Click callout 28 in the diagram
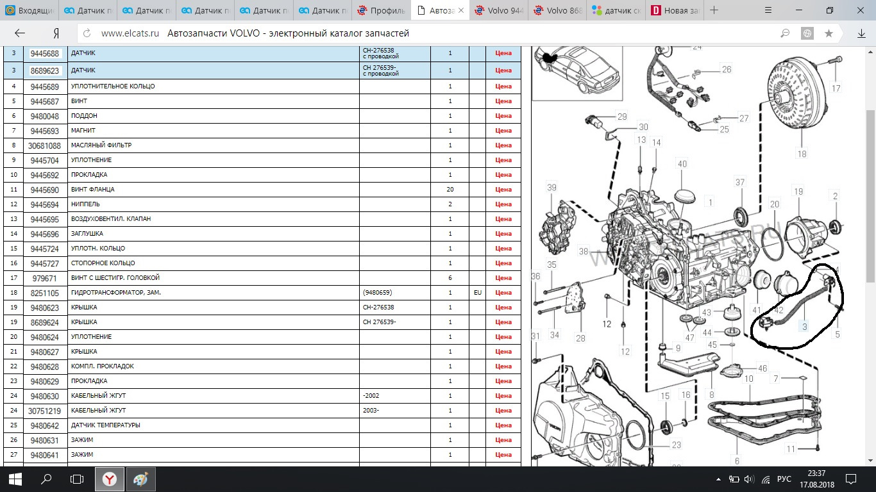The width and height of the screenshot is (876, 492). 580,338
